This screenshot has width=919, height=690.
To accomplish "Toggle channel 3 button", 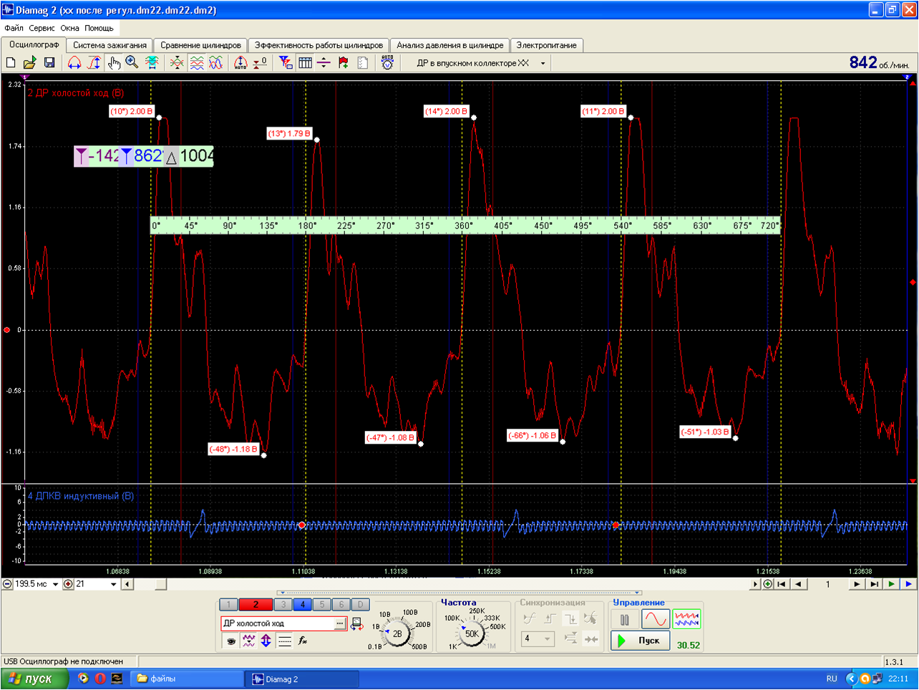I will pyautogui.click(x=283, y=605).
